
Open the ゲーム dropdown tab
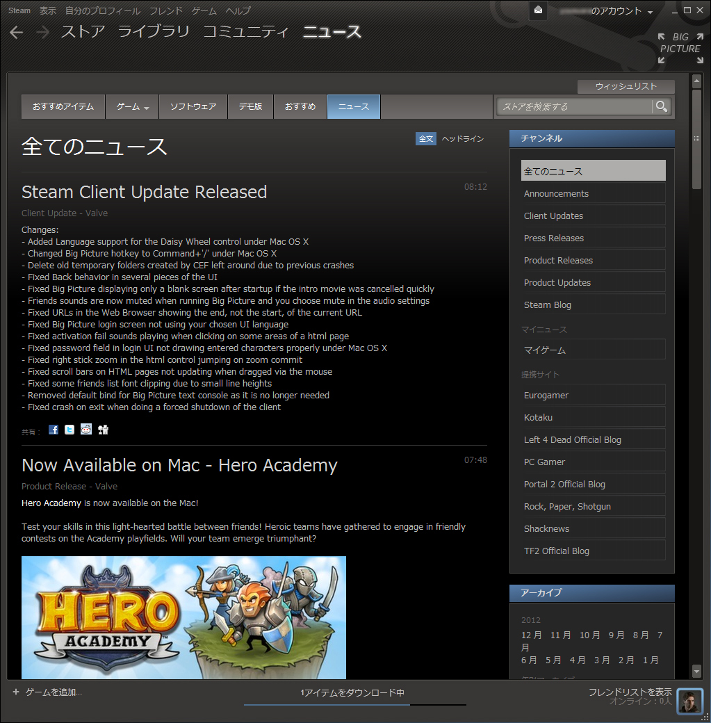[132, 106]
